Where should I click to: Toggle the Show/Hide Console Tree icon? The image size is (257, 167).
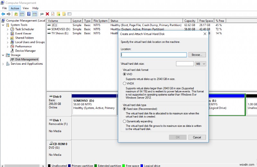(22, 14)
